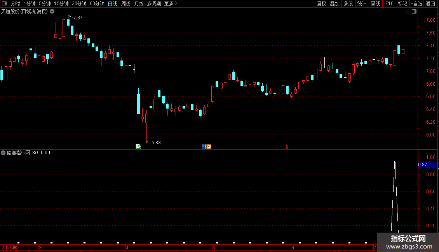This screenshot has height=252, width=439.
Task: Click the XG: 0.00 indicator value
Action: (x=41, y=153)
